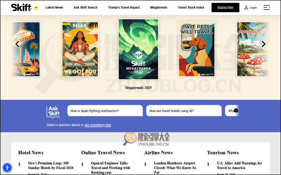This screenshot has height=175, width=281.
Task: Choose 'How are travel brands using AI?' question
Action: (x=184, y=111)
